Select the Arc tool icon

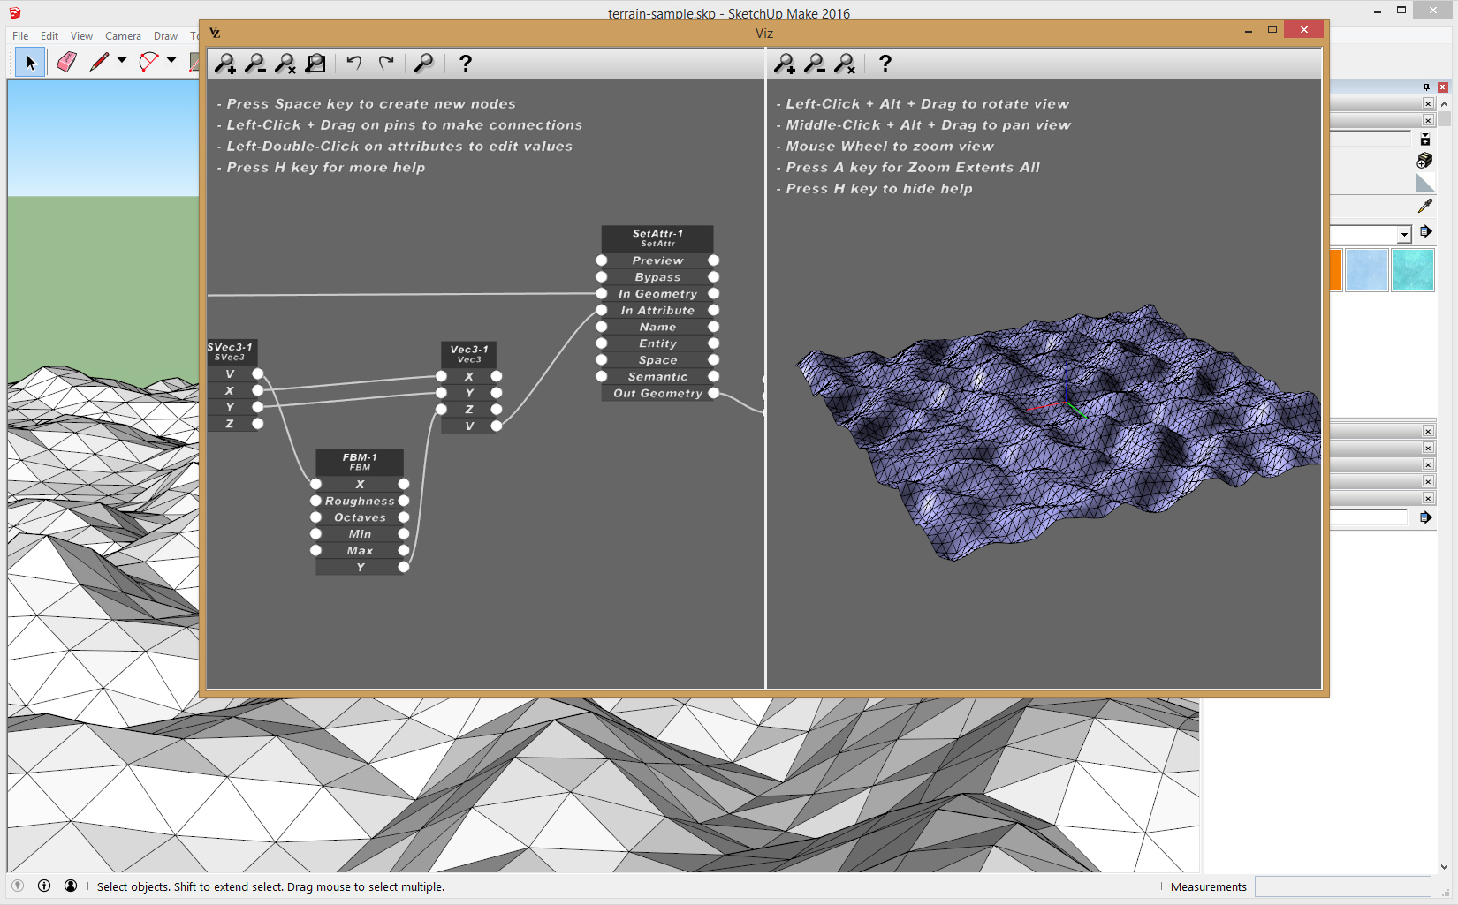point(148,62)
